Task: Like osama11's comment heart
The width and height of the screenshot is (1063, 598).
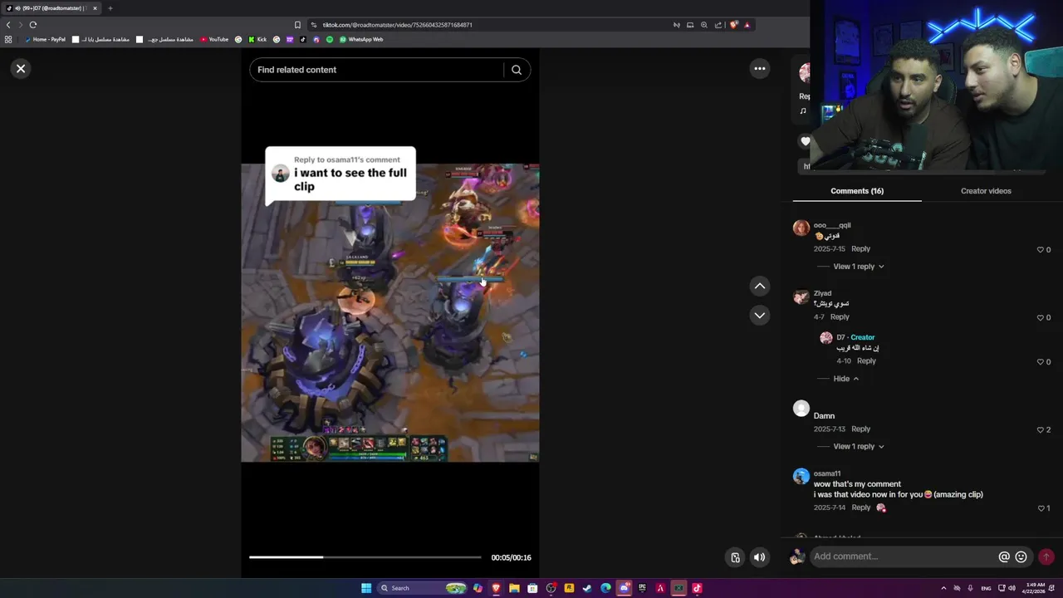Action: click(x=1040, y=508)
